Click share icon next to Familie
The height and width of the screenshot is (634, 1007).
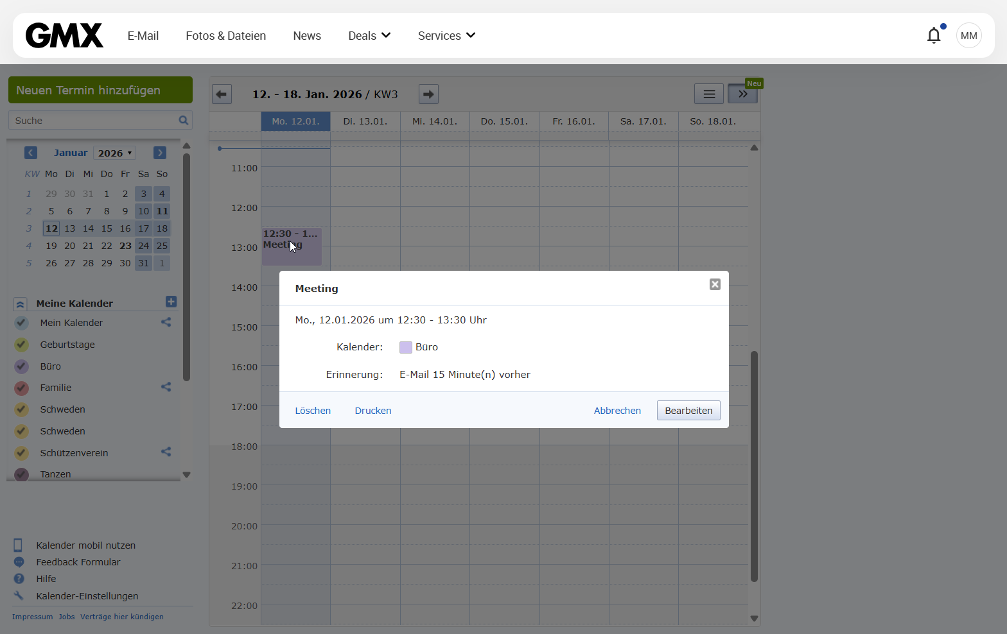[166, 387]
